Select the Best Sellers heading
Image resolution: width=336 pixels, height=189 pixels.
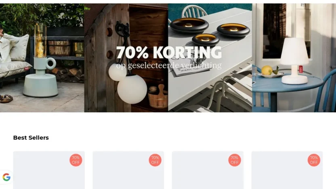(31, 138)
